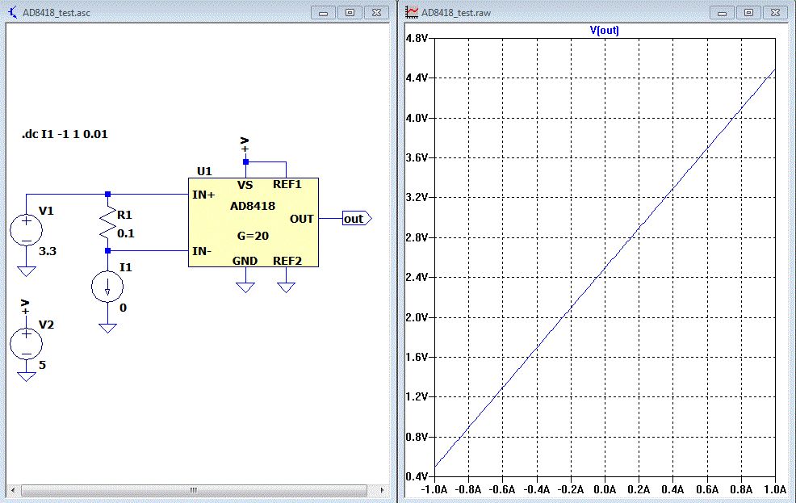The height and width of the screenshot is (503, 796).
Task: Click the V+ net label above V2
Action: [x=25, y=307]
